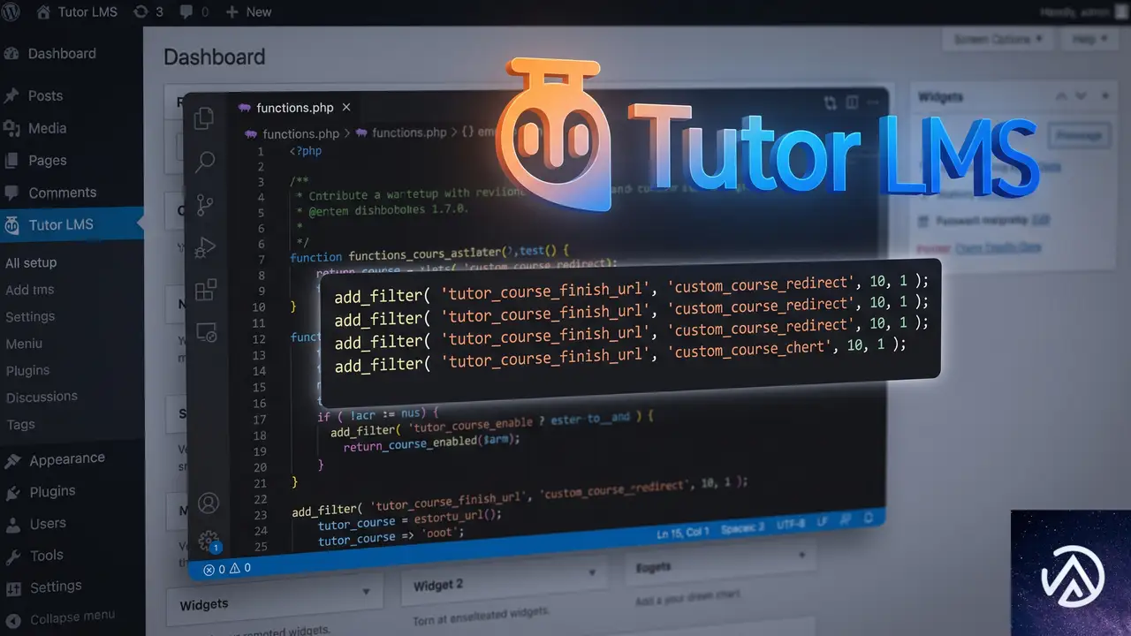Screen dimensions: 1131x636
Task: Open the Settings menu with sliders icon
Action: point(44,587)
